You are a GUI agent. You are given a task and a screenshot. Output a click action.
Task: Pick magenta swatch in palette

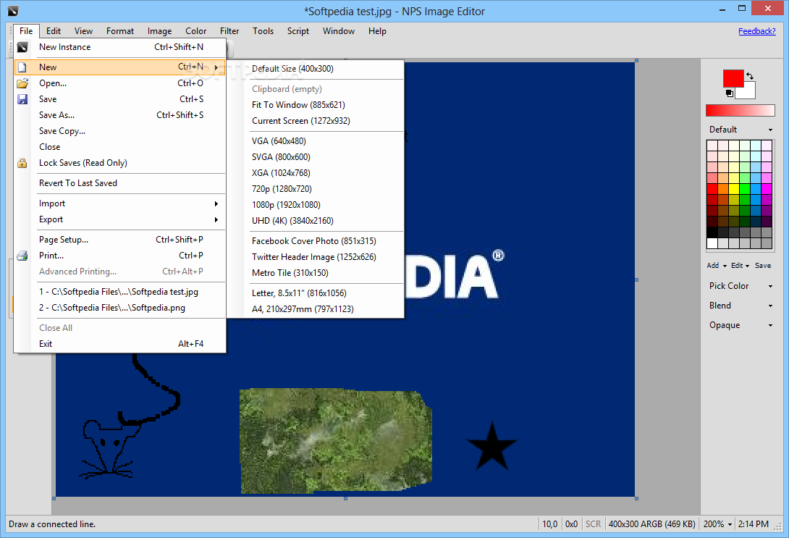click(767, 189)
